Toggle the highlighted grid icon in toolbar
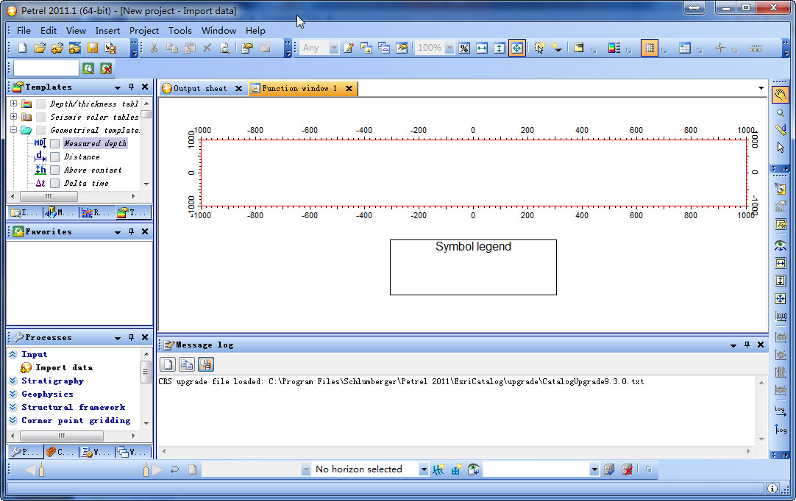The width and height of the screenshot is (796, 501). tap(650, 48)
